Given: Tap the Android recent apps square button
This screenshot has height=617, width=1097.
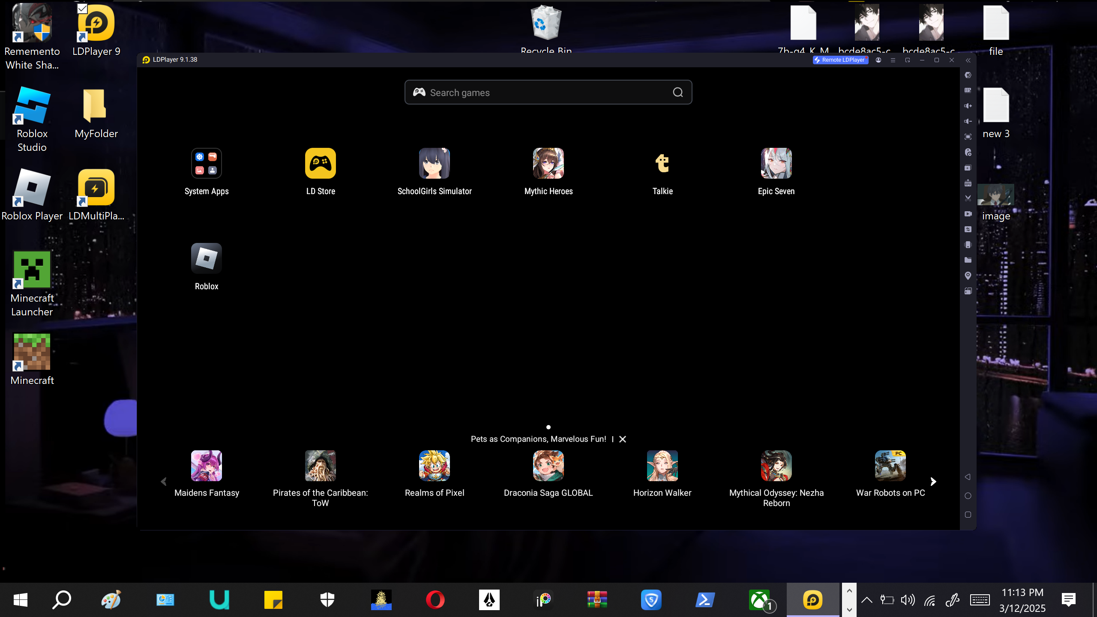Looking at the screenshot, I should (x=968, y=515).
